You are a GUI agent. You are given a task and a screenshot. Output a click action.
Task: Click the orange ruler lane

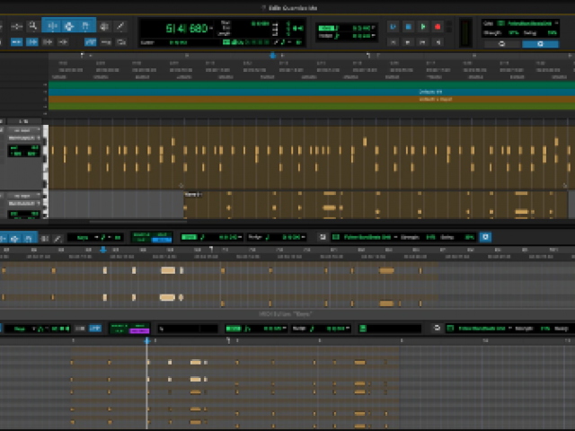312,99
